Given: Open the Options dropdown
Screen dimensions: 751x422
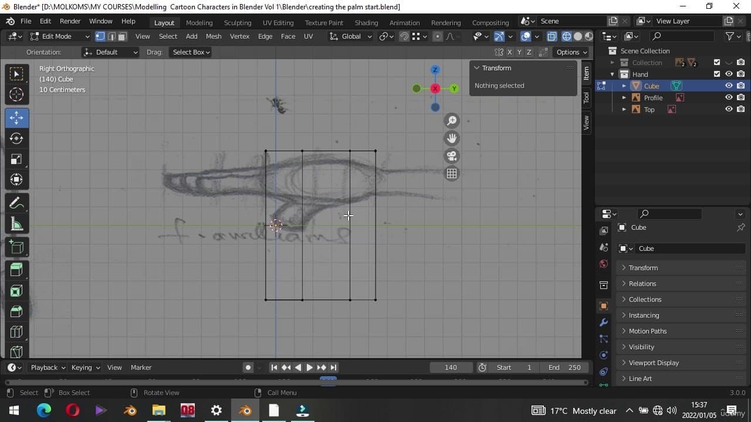Looking at the screenshot, I should click(571, 52).
